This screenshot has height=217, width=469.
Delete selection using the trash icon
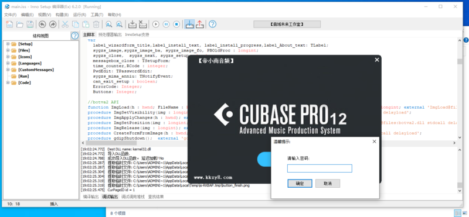96,24
